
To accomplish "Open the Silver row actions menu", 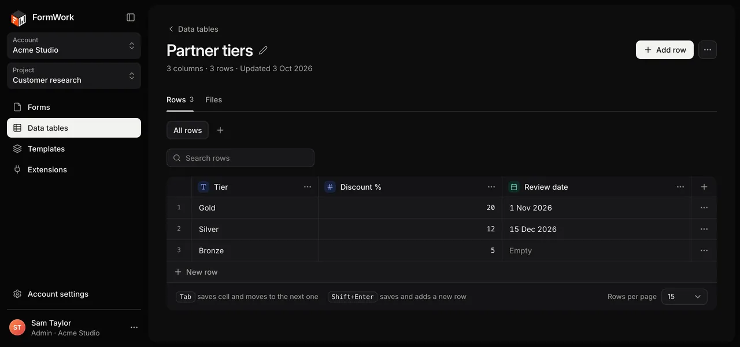I will [x=704, y=229].
